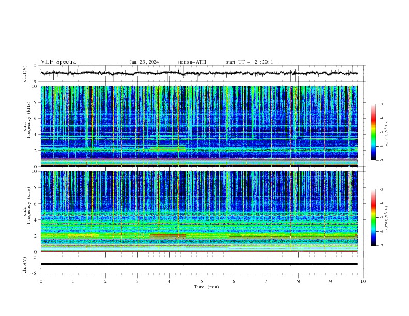
Task: Click the ch.1 'Frequency (kHz)' axis label
Action: pos(28,120)
